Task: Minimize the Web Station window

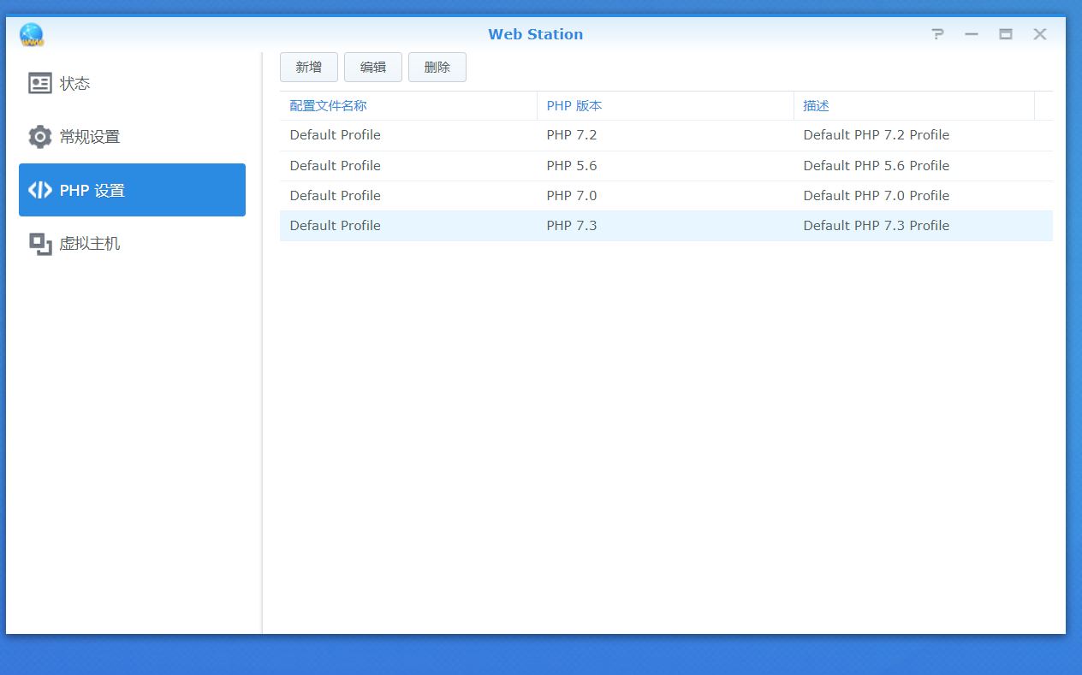Action: 972,34
